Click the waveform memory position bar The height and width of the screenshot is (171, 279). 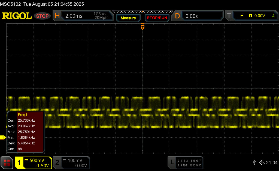point(142,12)
